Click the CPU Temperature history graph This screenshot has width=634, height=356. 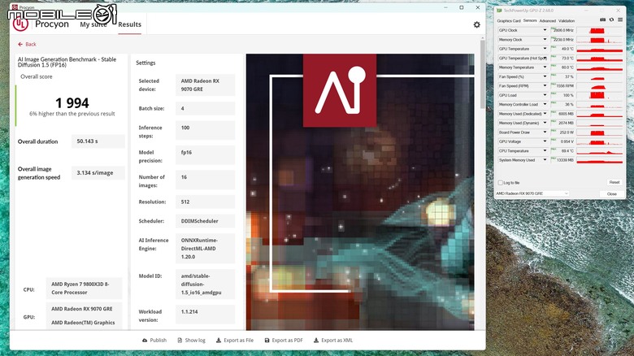(599, 151)
